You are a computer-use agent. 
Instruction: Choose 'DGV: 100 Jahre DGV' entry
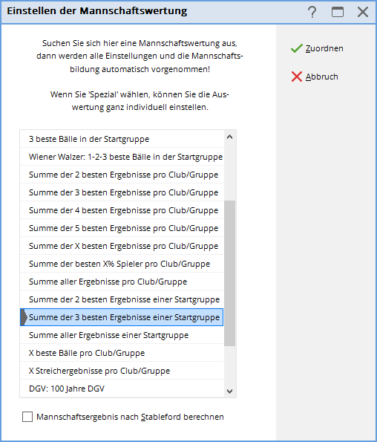pyautogui.click(x=122, y=389)
